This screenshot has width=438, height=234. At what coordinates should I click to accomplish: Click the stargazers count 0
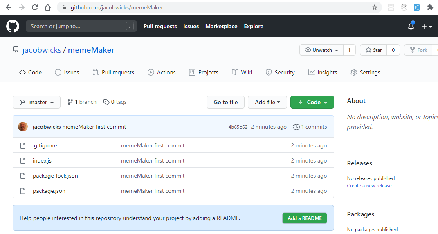393,50
